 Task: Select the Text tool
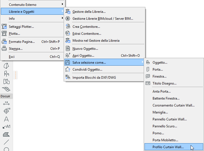pyautogui.click(x=6, y=119)
